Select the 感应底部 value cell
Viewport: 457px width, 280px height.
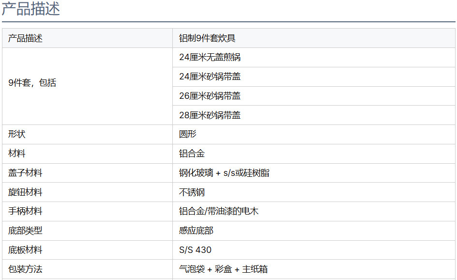[314, 231]
